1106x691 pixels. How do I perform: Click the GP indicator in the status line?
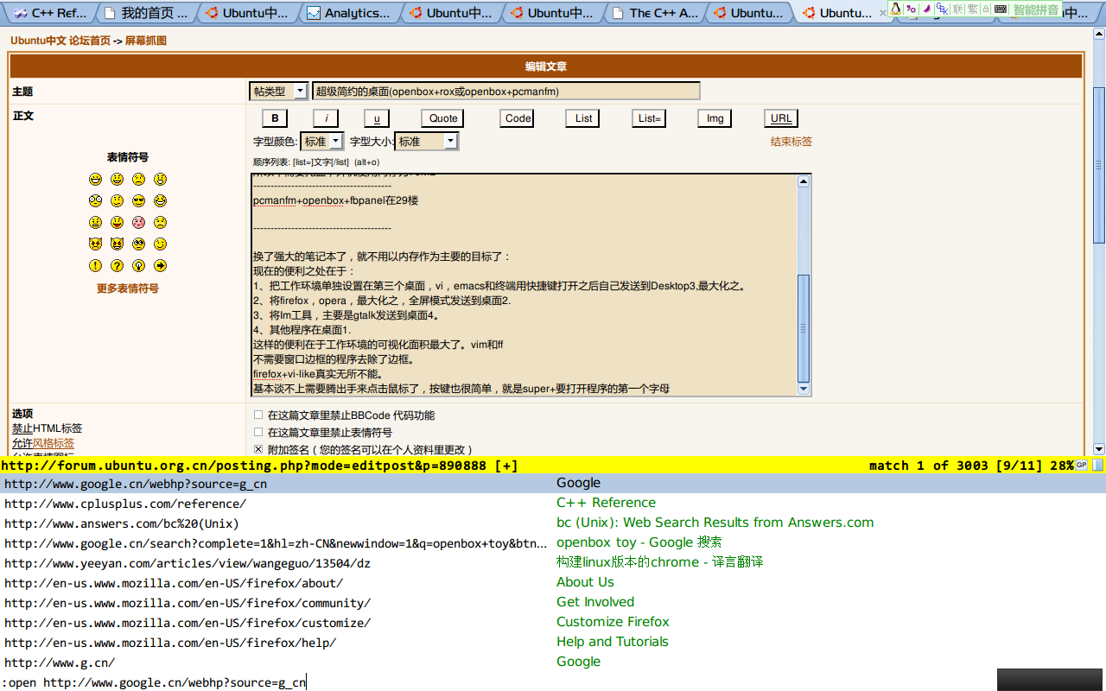[x=1081, y=466]
